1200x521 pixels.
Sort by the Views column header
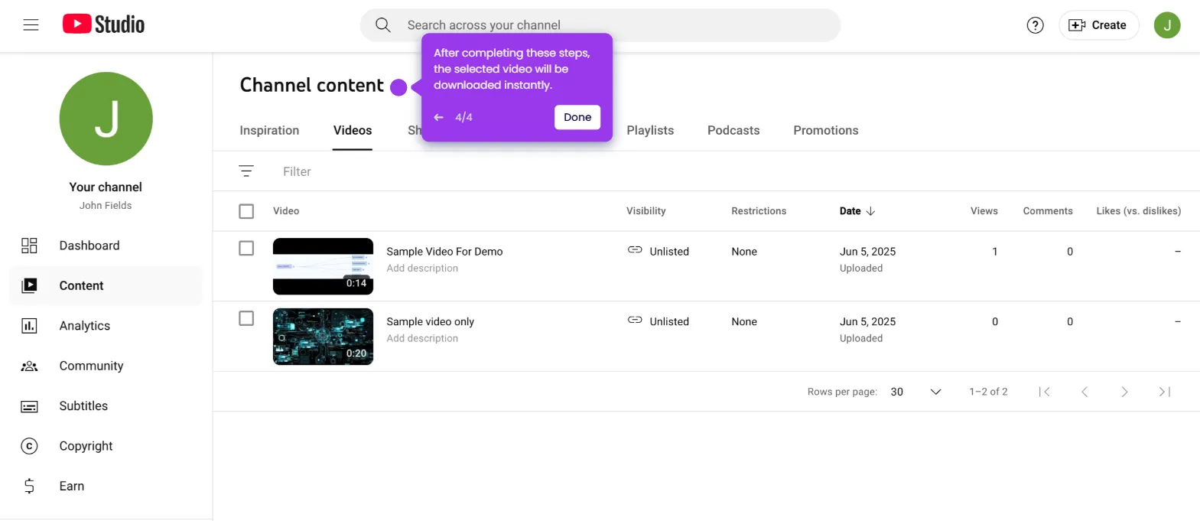tap(984, 211)
